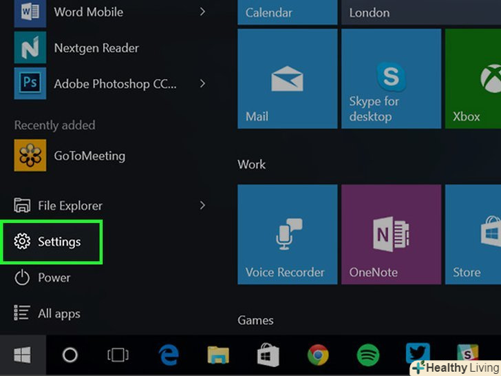This screenshot has width=501, height=376.
Task: Launch GoToMeeting app icon
Action: point(30,155)
